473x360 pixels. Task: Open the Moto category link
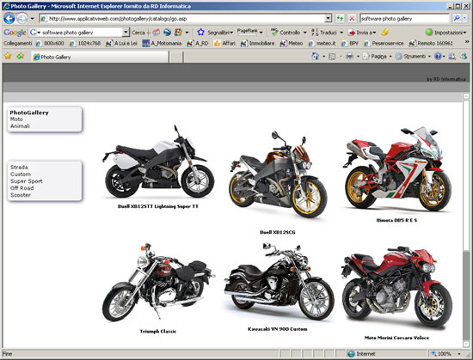coord(16,119)
